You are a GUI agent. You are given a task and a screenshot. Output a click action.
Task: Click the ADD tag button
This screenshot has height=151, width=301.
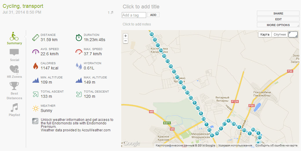pos(153,15)
